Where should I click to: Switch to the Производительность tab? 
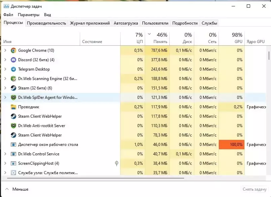click(x=46, y=23)
